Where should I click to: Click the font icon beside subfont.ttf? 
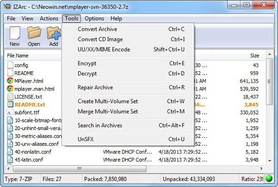click(x=10, y=112)
